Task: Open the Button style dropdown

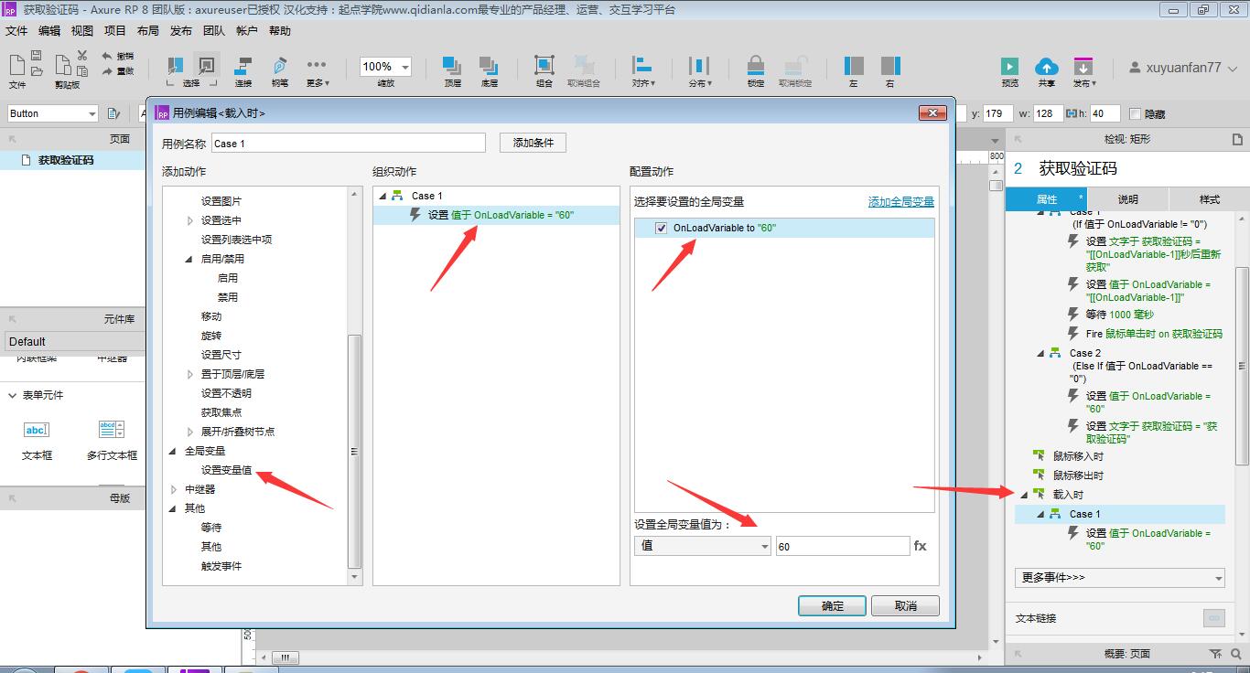Action: pyautogui.click(x=52, y=113)
